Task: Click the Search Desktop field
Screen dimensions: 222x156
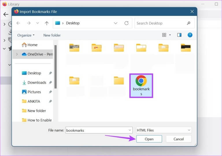Action: pyautogui.click(x=164, y=23)
